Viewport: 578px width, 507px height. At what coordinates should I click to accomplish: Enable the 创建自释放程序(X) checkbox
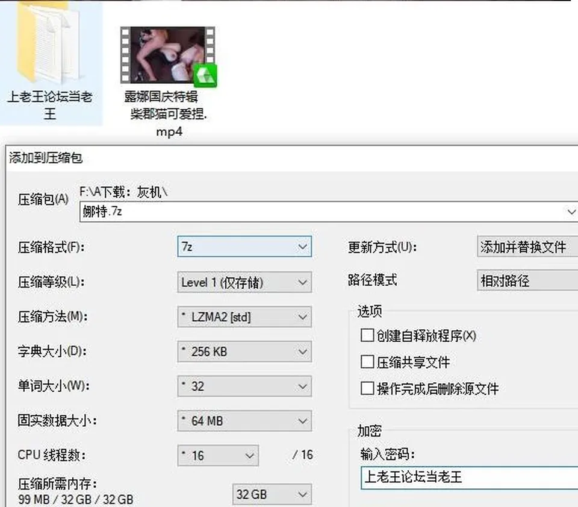[367, 335]
